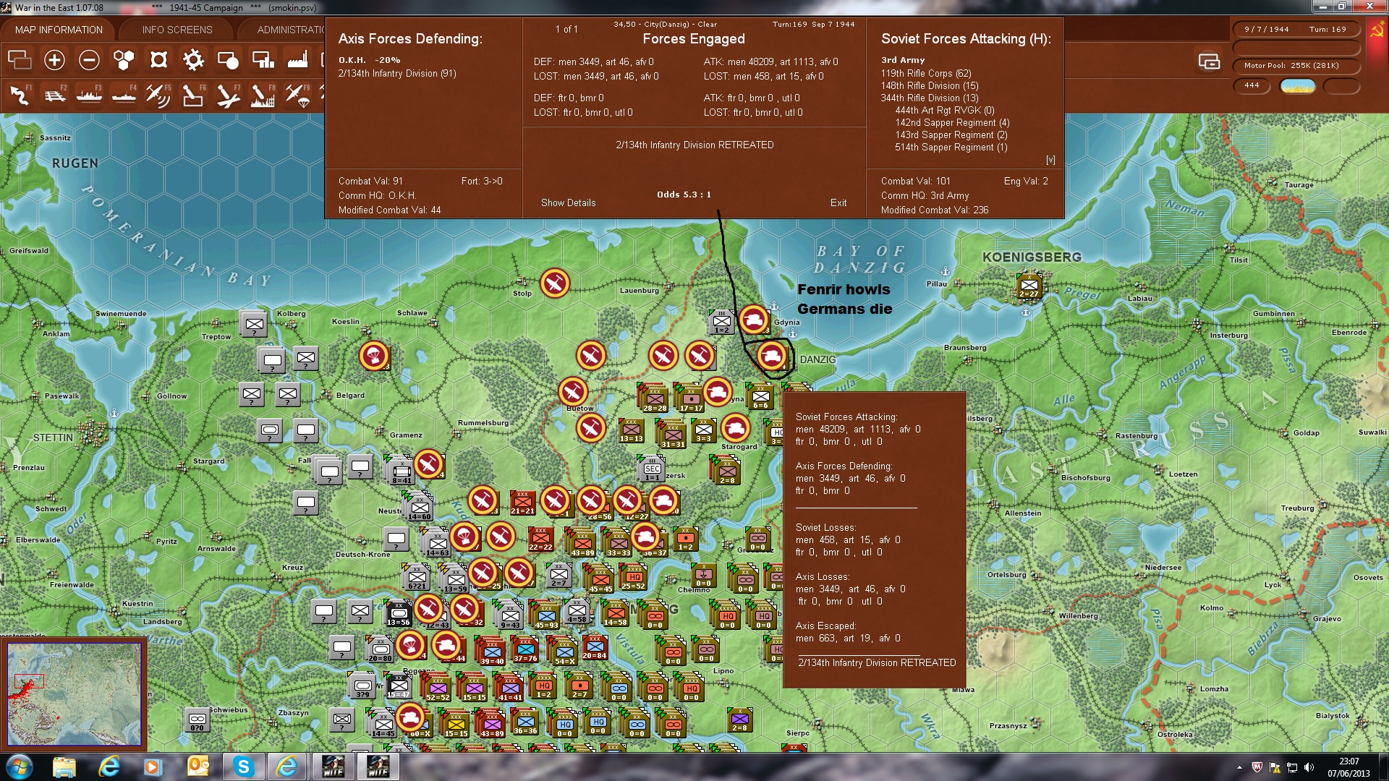The width and height of the screenshot is (1389, 781).
Task: Expand attacker list with [v] indicator
Action: (1050, 160)
